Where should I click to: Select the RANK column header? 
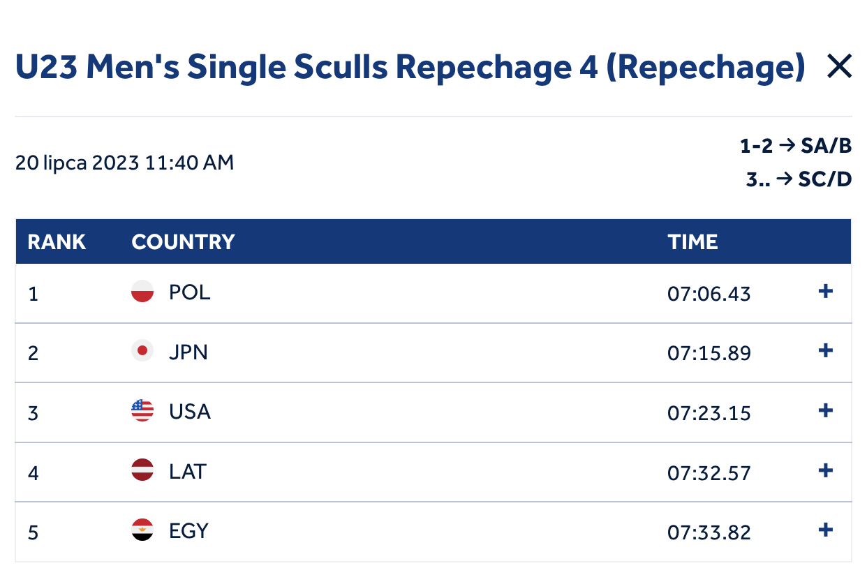tap(57, 242)
